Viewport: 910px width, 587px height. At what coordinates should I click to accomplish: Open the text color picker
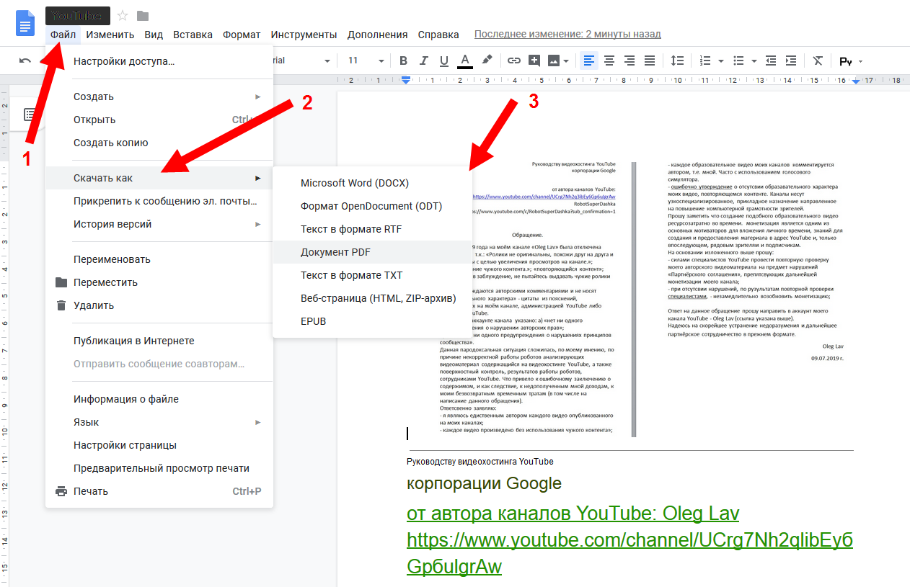465,61
